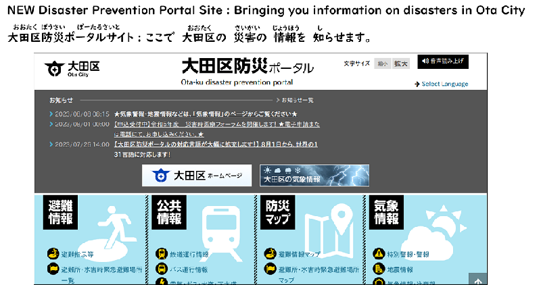Click the flag icon beside 避難所・水害時緊急避難場所一覧

tap(53, 269)
